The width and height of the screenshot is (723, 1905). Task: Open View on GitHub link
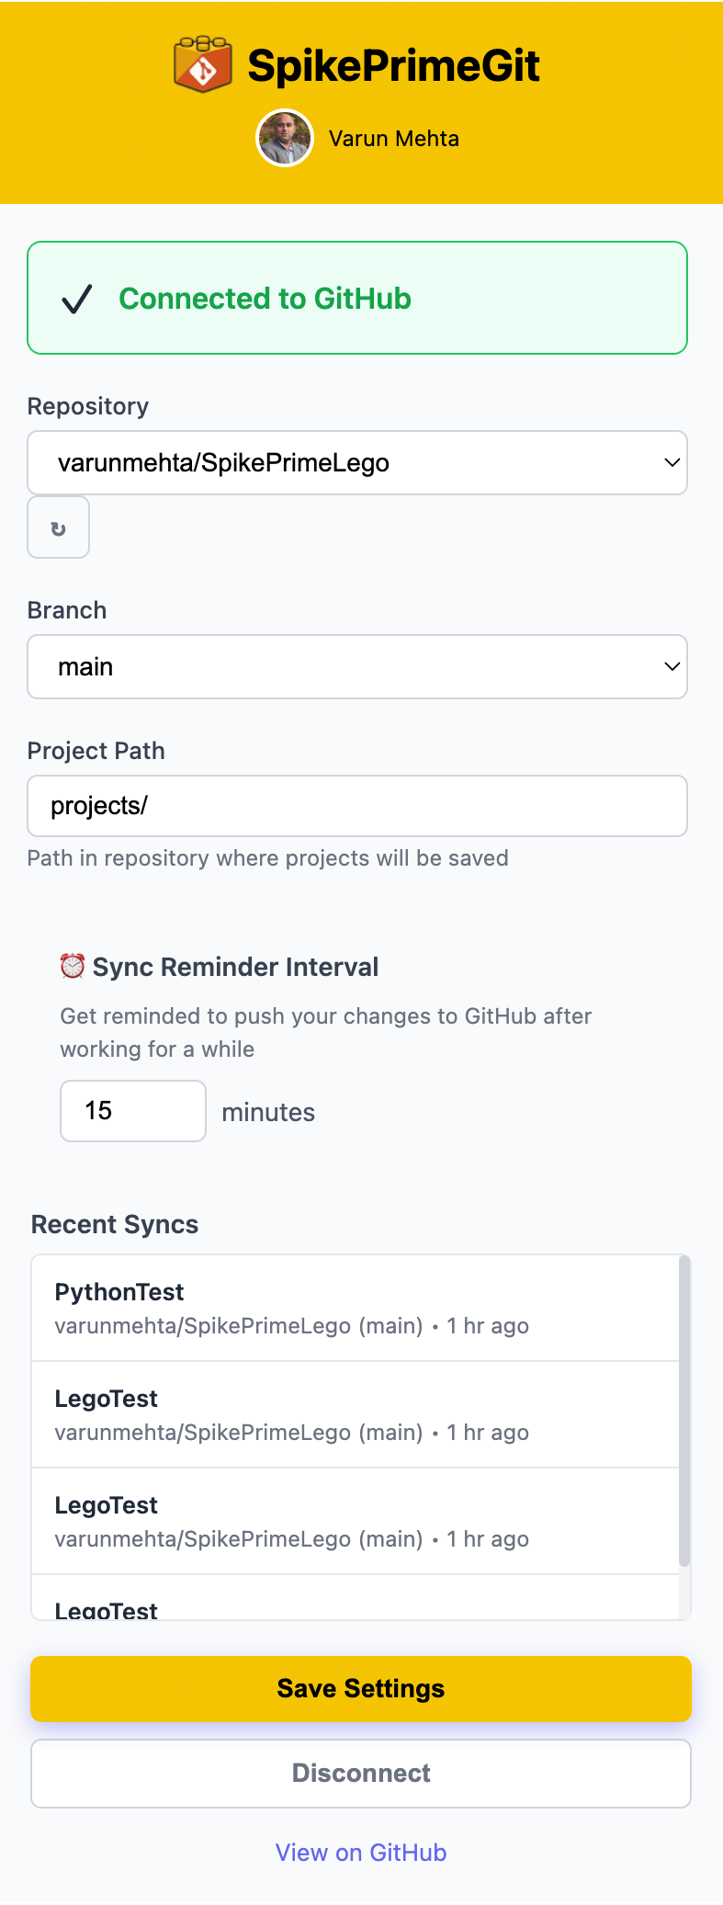click(360, 1852)
